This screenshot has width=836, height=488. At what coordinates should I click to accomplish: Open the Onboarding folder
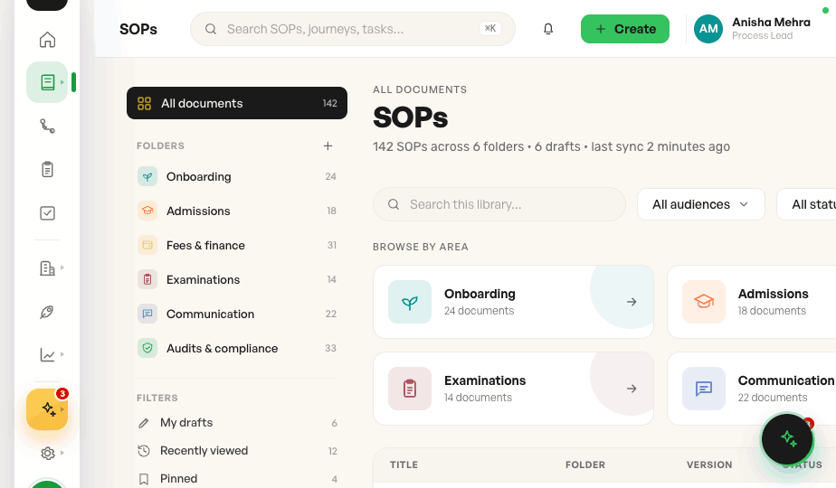(x=237, y=176)
